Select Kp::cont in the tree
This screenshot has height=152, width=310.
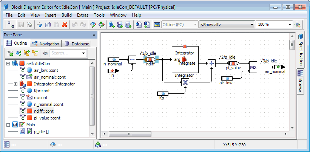(42, 91)
